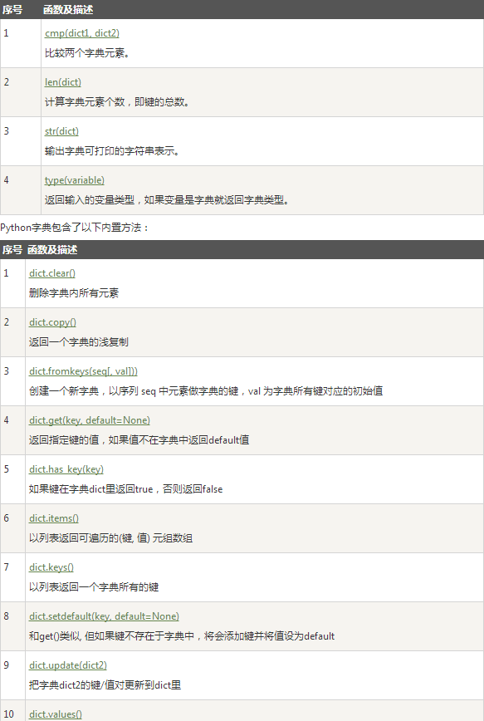
Task: Select the second table's 序号 header cell
Action: (x=12, y=250)
